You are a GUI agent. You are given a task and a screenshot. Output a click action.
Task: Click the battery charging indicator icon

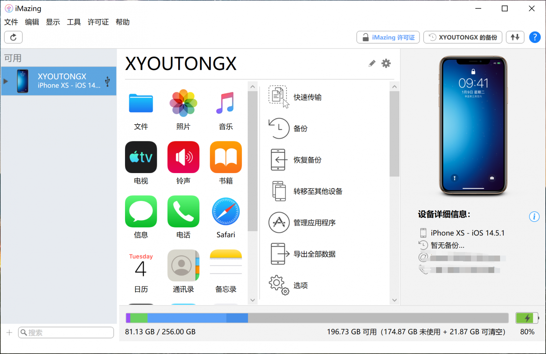(527, 318)
